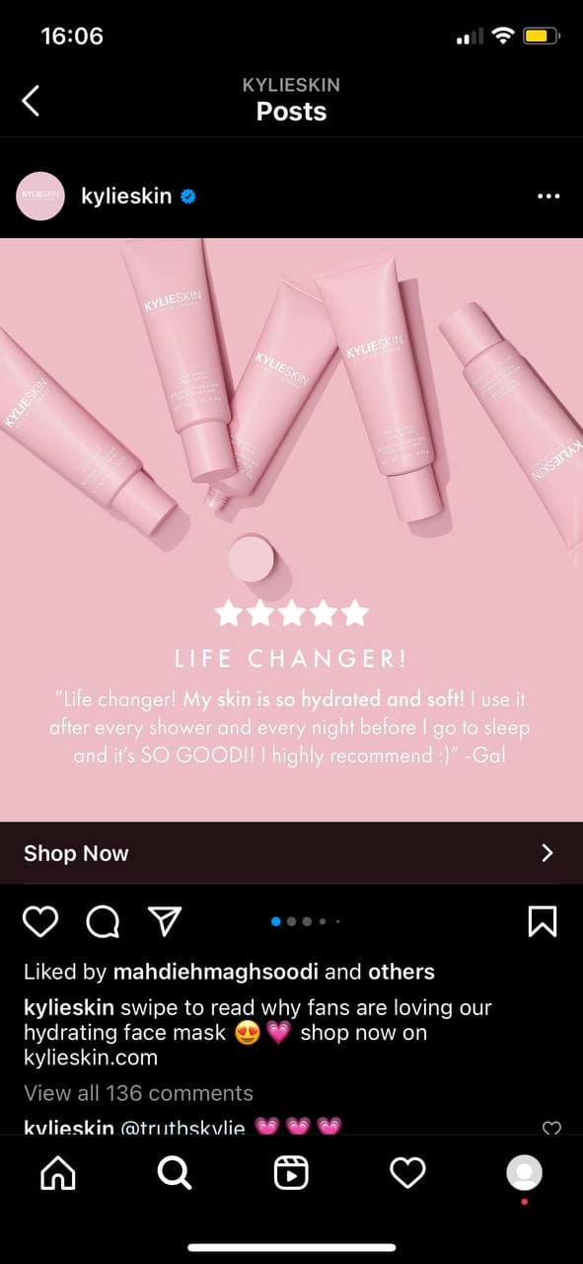Open the three-dot post options menu
Viewport: 583px width, 1264px height.
tap(548, 197)
